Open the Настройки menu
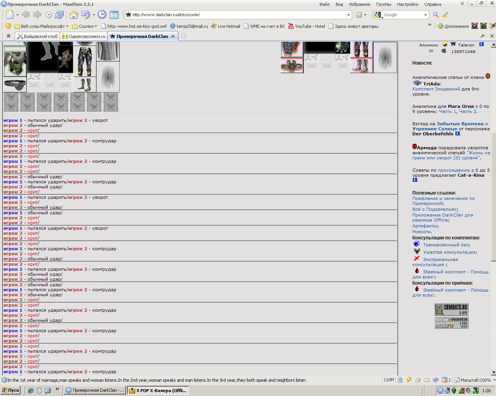 tap(407, 4)
